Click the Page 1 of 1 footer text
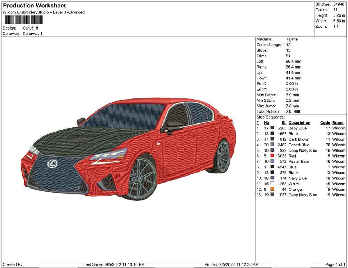This screenshot has width=348, height=268. coord(335,264)
